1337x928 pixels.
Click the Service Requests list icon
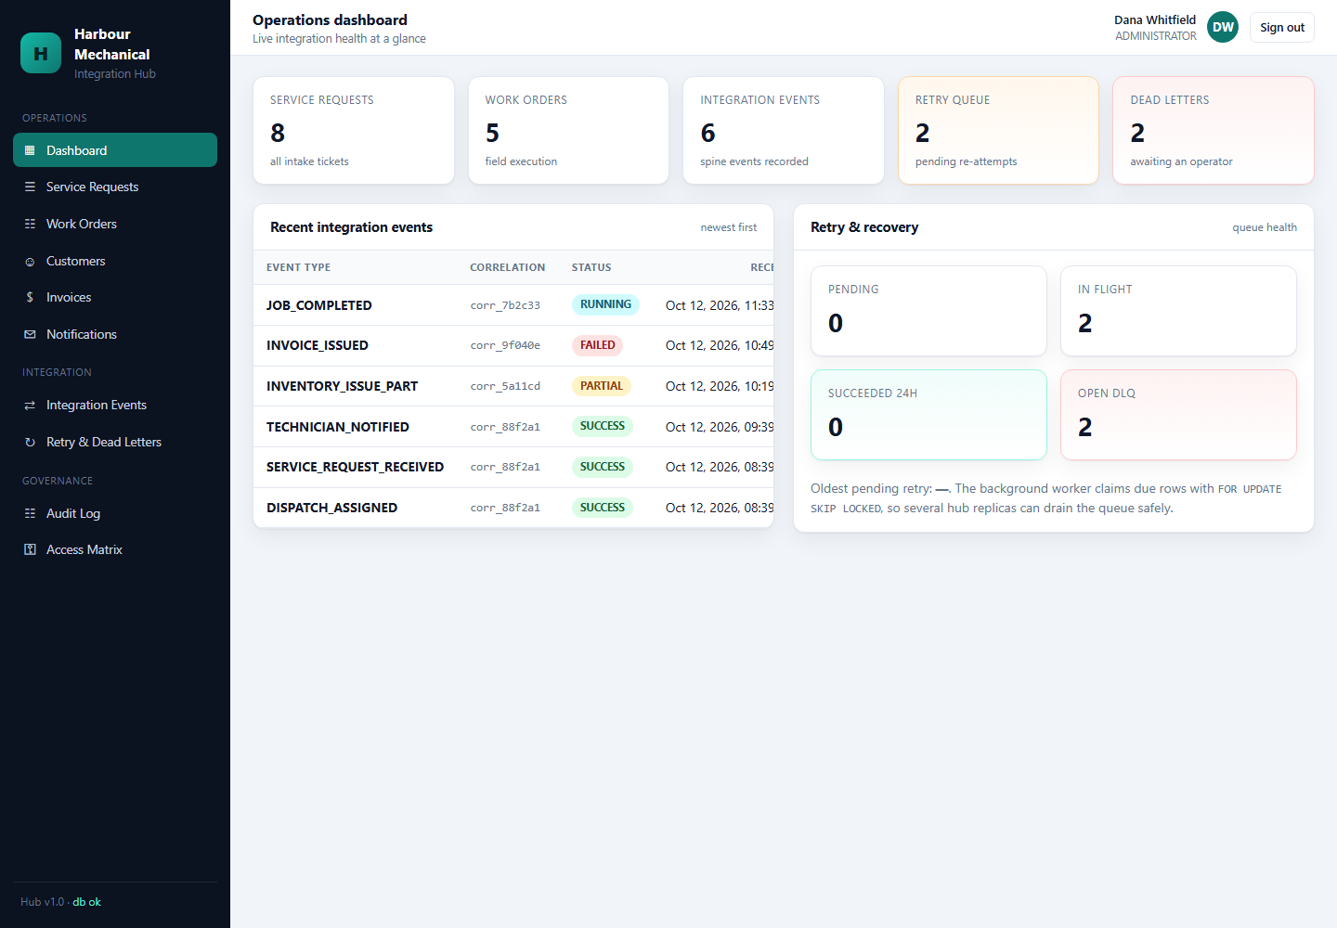point(30,187)
